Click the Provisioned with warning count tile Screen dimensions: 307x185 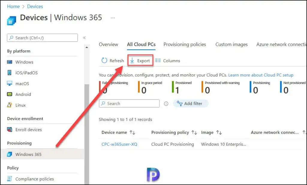pyautogui.click(x=220, y=87)
